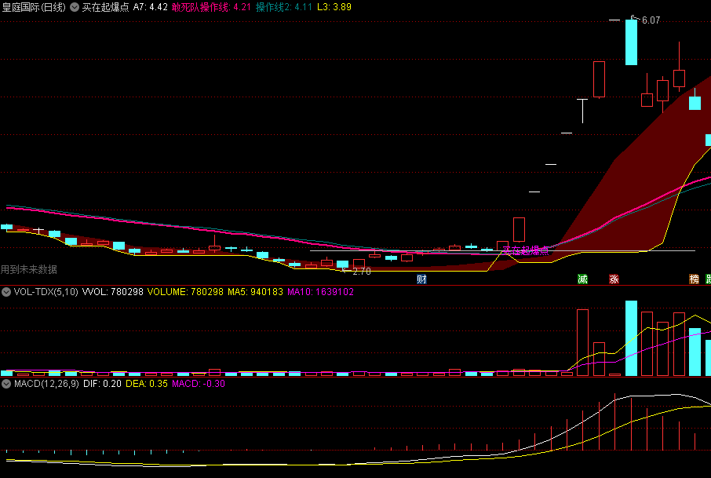The image size is (711, 478).
Task: Click the 6.07 high price label
Action: (651, 20)
